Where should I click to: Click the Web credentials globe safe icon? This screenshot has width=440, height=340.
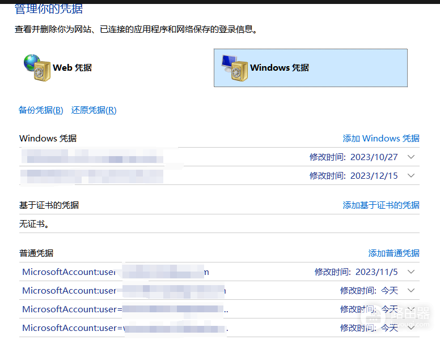37,68
